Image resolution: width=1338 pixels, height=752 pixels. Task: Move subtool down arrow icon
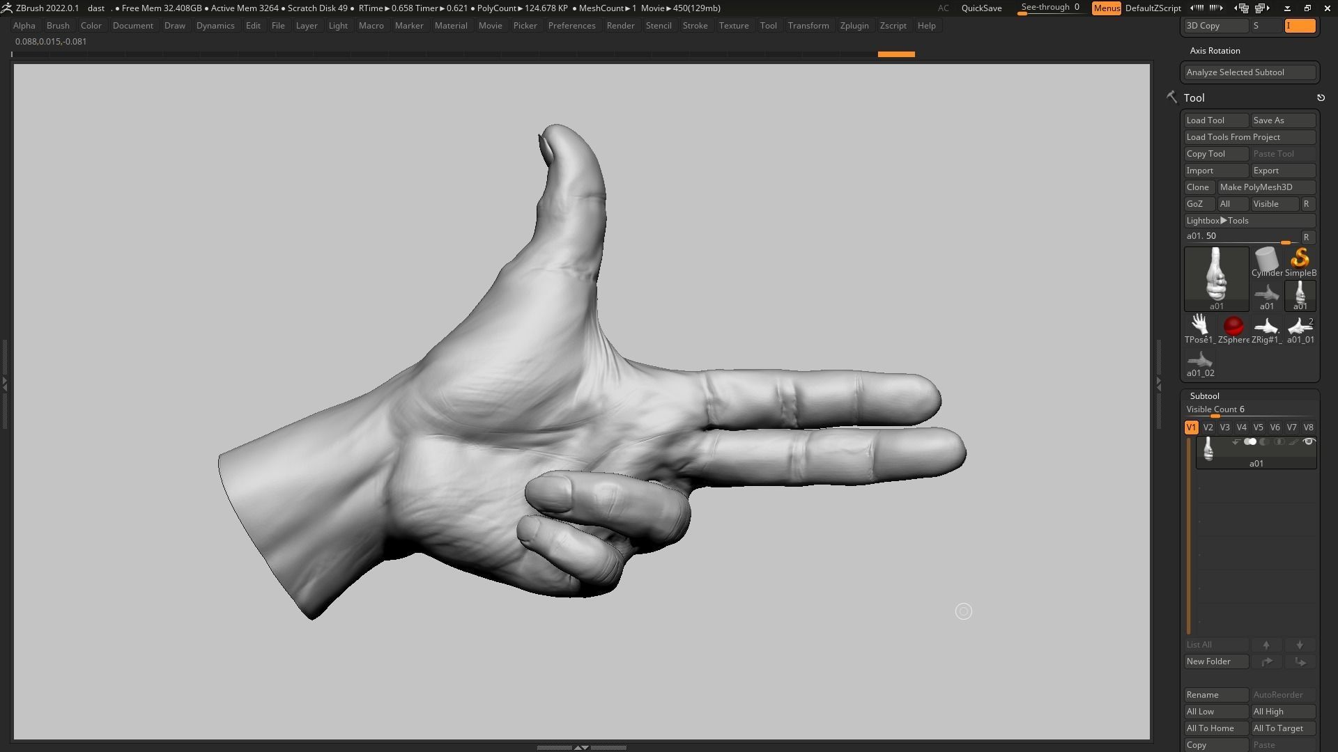(x=1300, y=645)
